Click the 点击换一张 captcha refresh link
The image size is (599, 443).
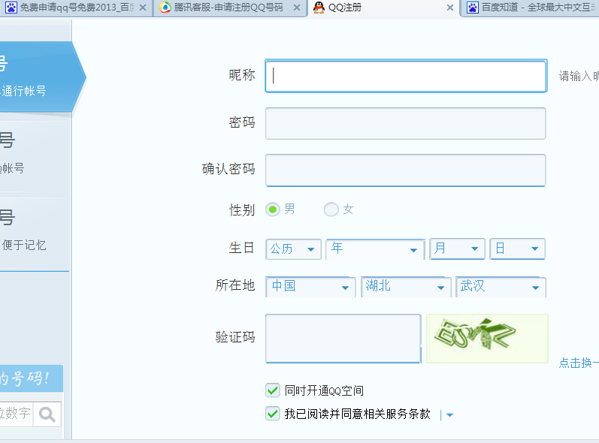578,363
